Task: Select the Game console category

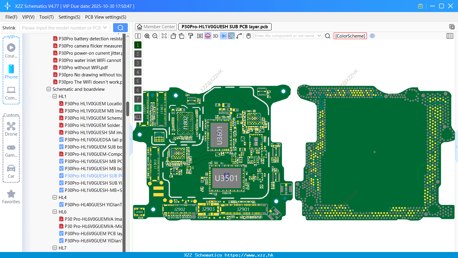Action: click(11, 150)
